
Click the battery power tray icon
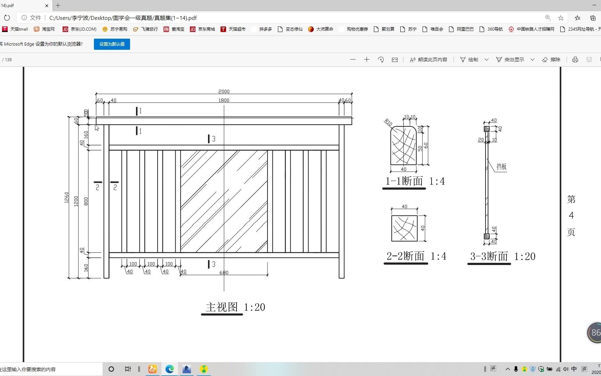(550, 369)
